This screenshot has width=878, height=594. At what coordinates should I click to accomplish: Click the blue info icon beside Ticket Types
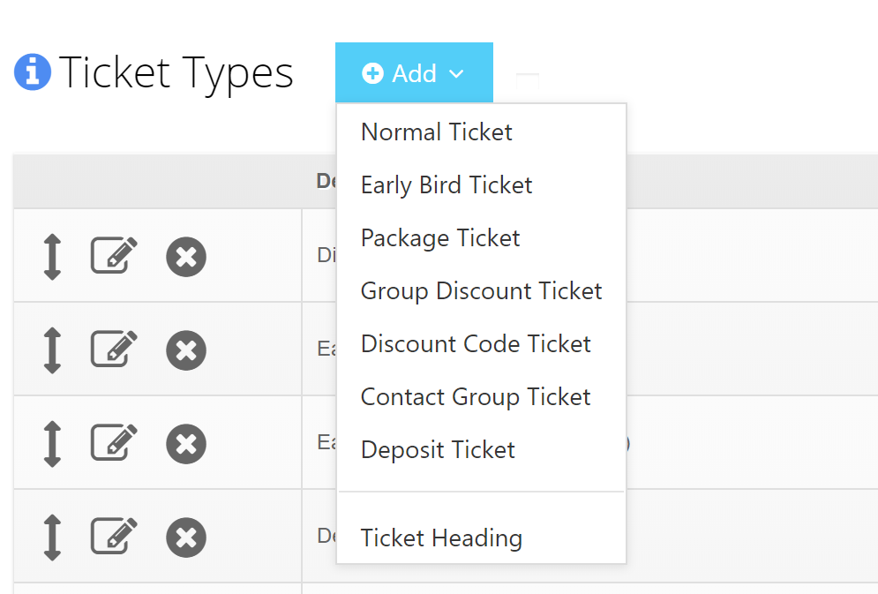click(33, 72)
